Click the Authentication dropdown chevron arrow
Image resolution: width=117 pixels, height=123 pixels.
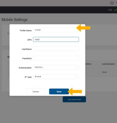click(76, 67)
